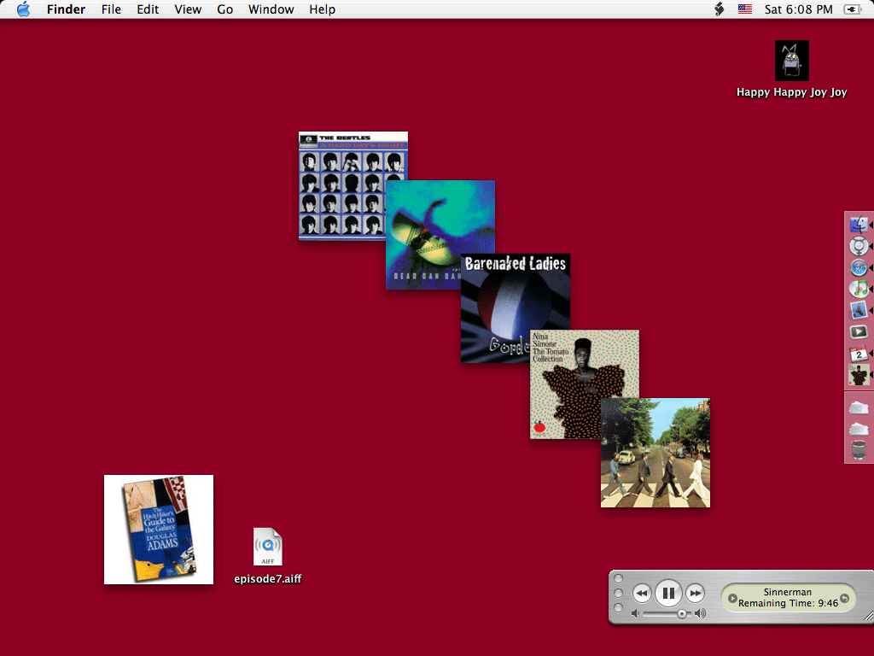Open the Apple menu
The width and height of the screenshot is (874, 656).
click(23, 9)
